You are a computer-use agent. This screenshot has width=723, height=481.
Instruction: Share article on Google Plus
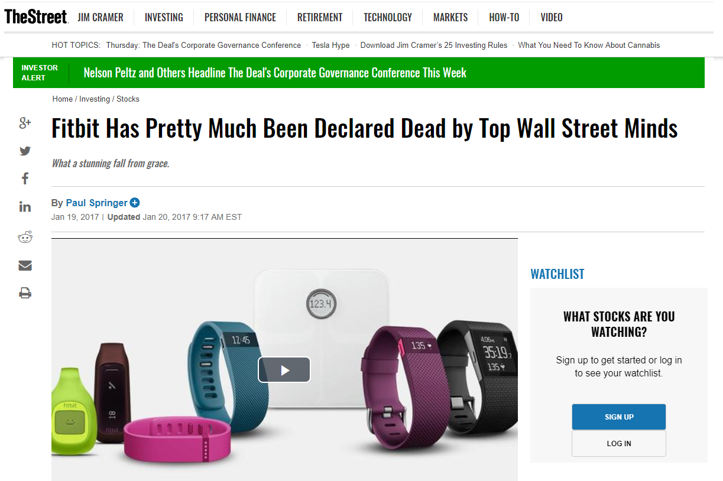[x=25, y=123]
